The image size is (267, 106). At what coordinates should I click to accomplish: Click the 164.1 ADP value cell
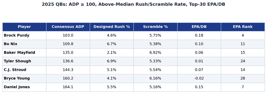68,87
